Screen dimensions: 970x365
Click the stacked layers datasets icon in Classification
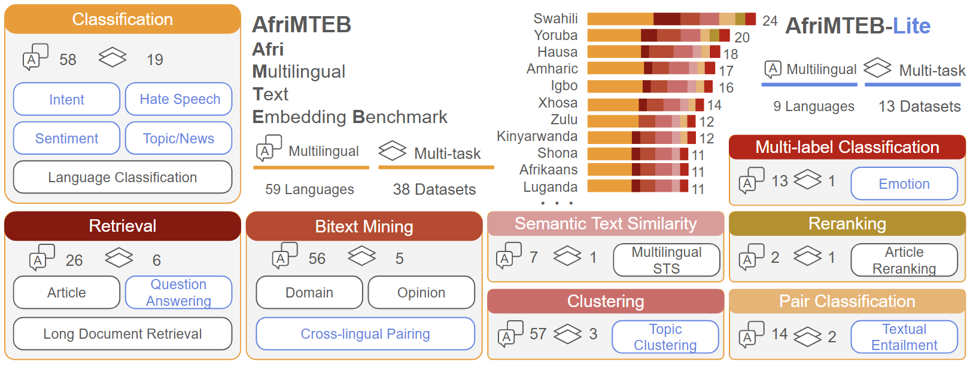(112, 58)
